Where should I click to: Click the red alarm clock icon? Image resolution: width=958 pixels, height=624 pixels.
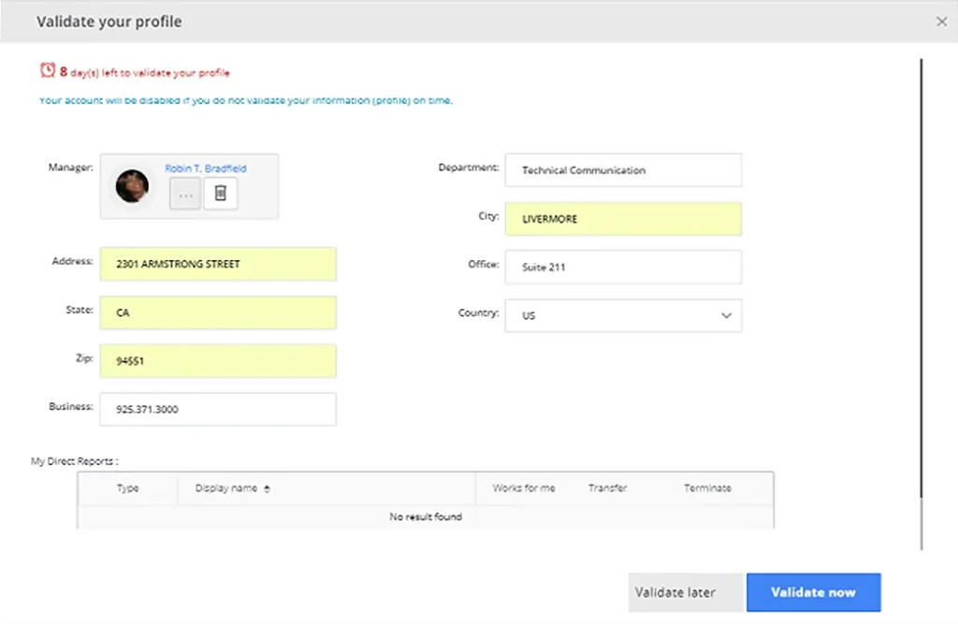pyautogui.click(x=48, y=70)
